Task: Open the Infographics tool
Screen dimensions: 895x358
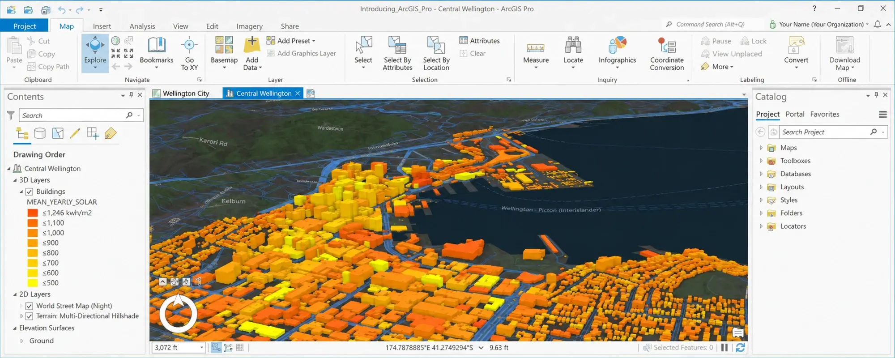Action: click(x=617, y=53)
